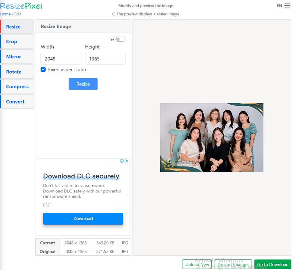Click Discard Changes button
This screenshot has height=270, width=292.
point(234,265)
